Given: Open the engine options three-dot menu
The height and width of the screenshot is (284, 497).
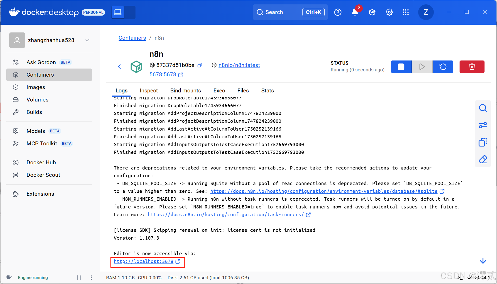Looking at the screenshot, I should point(91,278).
